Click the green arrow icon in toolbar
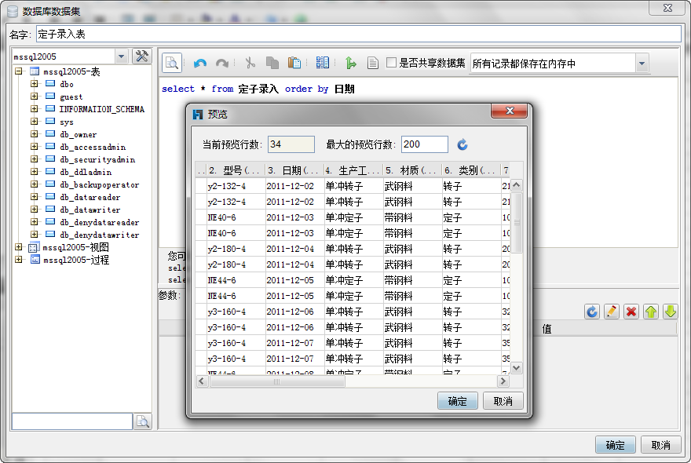The image size is (691, 463). [351, 63]
